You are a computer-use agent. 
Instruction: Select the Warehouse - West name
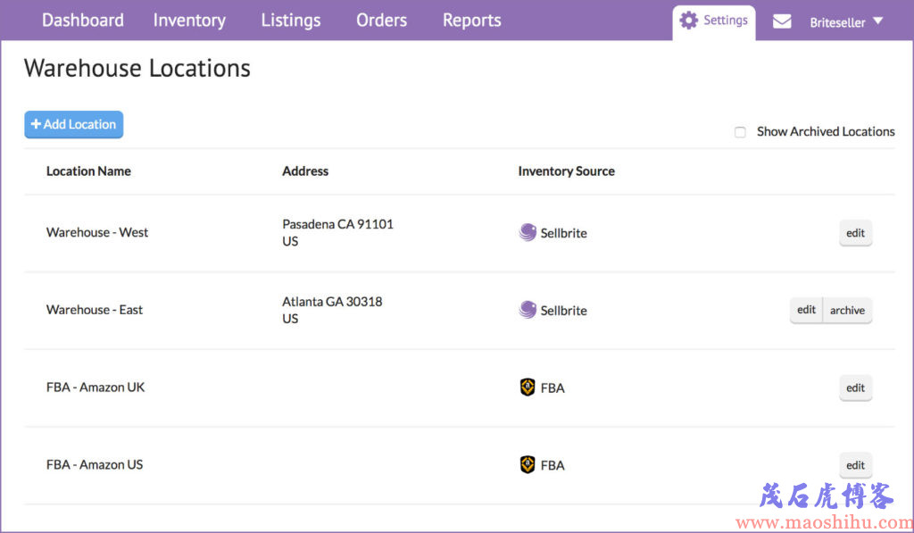pyautogui.click(x=97, y=232)
